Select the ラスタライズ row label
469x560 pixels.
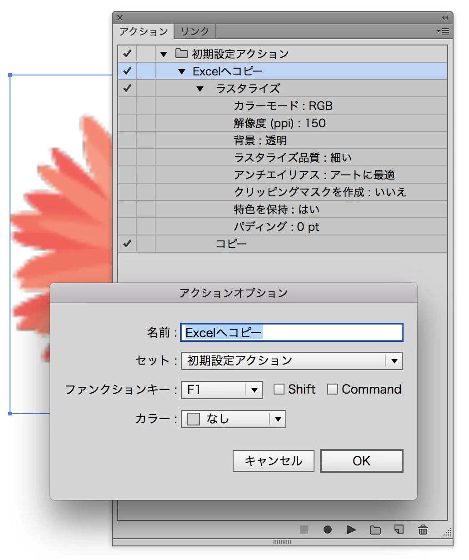[248, 88]
